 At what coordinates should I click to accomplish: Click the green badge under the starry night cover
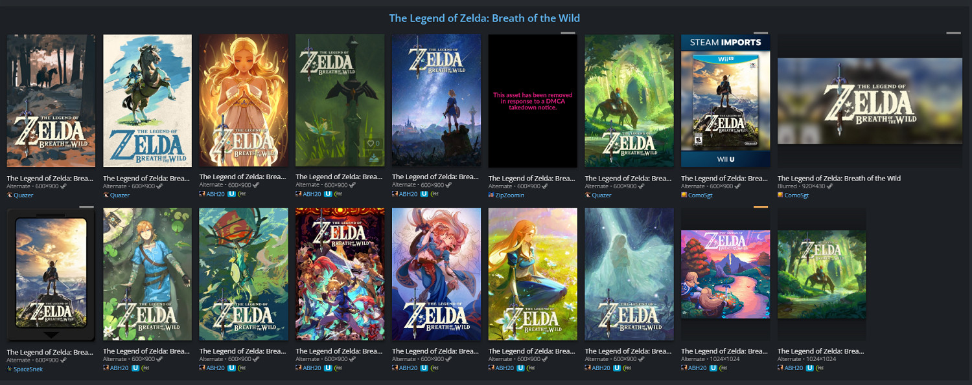435,193
